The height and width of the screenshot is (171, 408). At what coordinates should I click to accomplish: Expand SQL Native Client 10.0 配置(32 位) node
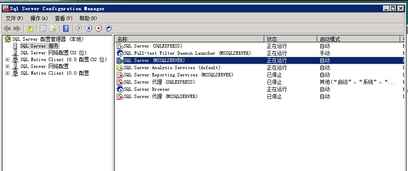(7, 60)
